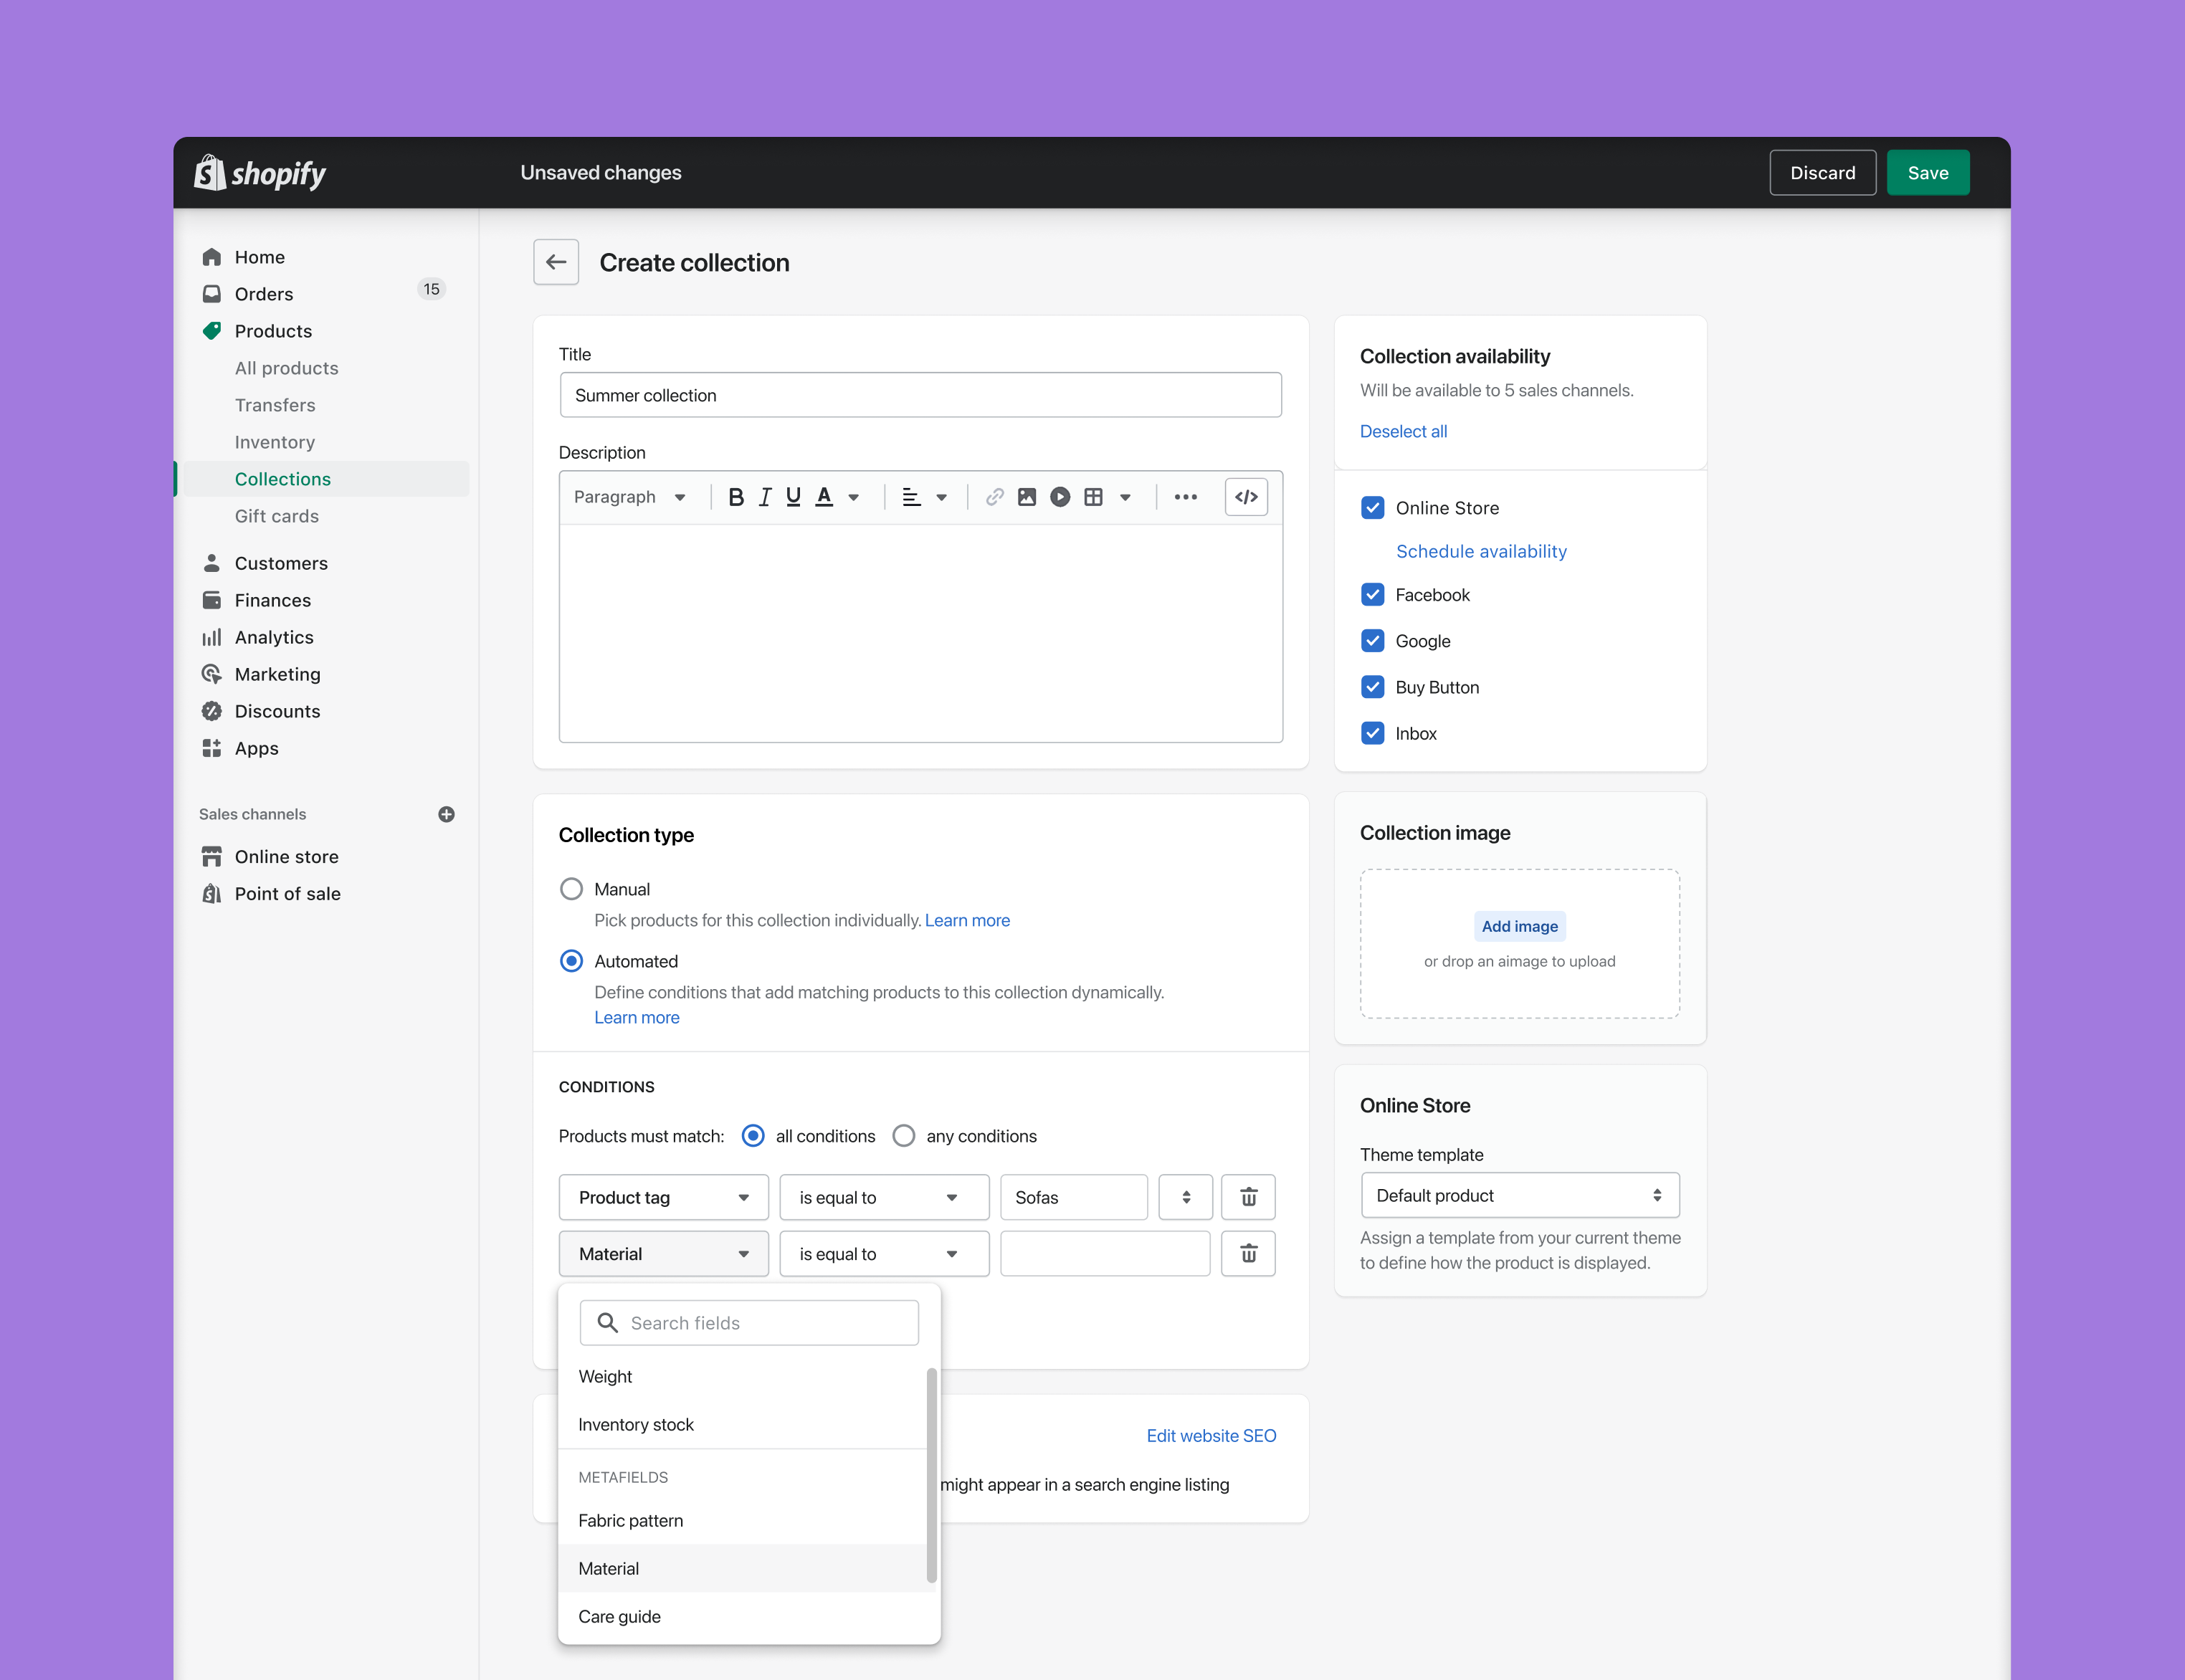Click the Discard button
This screenshot has width=2185, height=1680.
pos(1822,173)
